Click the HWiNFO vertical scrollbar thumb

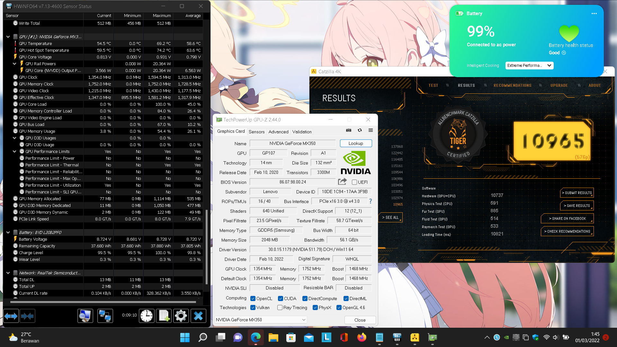206,247
